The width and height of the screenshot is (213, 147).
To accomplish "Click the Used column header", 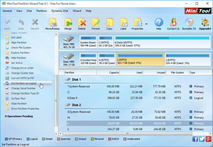I will coord(131,72).
